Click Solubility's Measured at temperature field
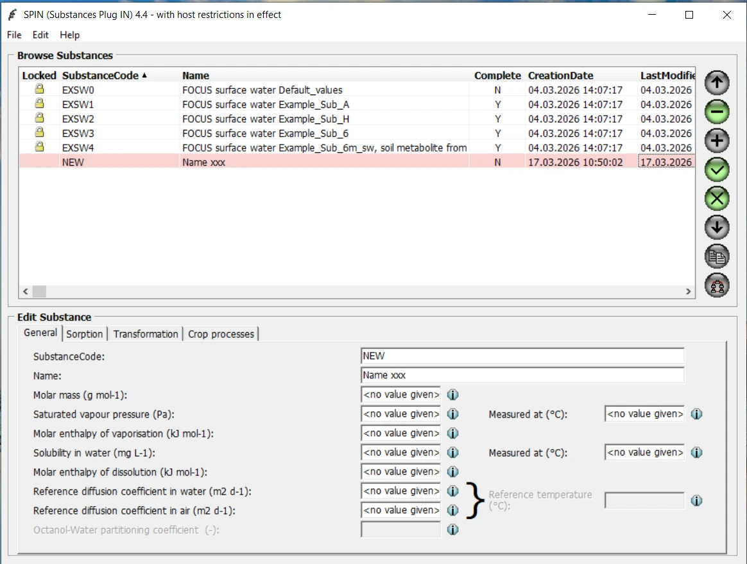The image size is (747, 564). coord(644,453)
